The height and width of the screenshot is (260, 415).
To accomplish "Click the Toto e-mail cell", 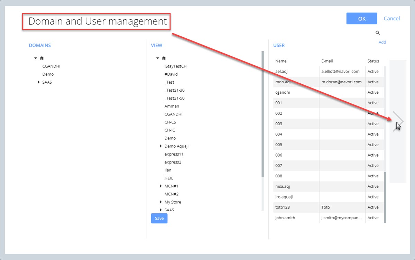I will point(342,207).
